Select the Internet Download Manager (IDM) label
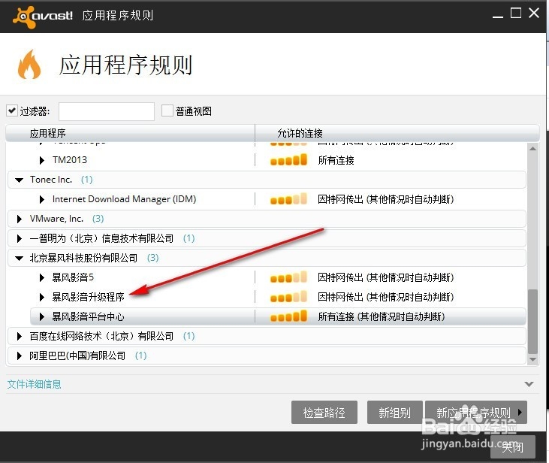 point(125,199)
